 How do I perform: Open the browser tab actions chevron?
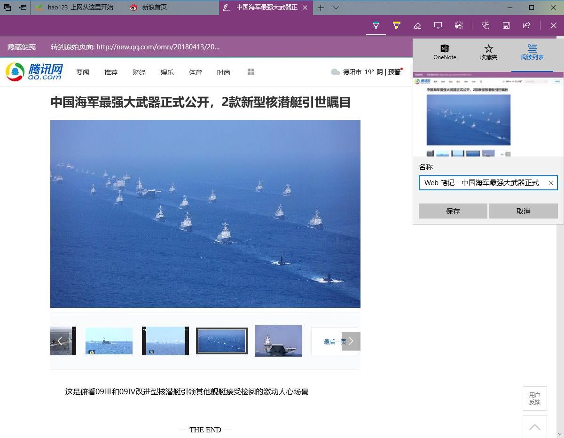point(335,8)
